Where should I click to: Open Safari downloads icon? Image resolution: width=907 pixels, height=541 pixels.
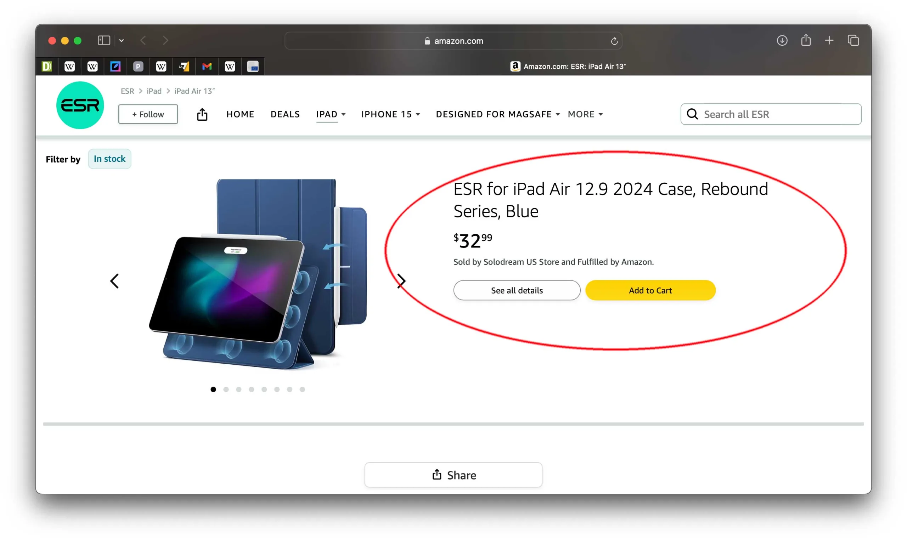pos(782,40)
